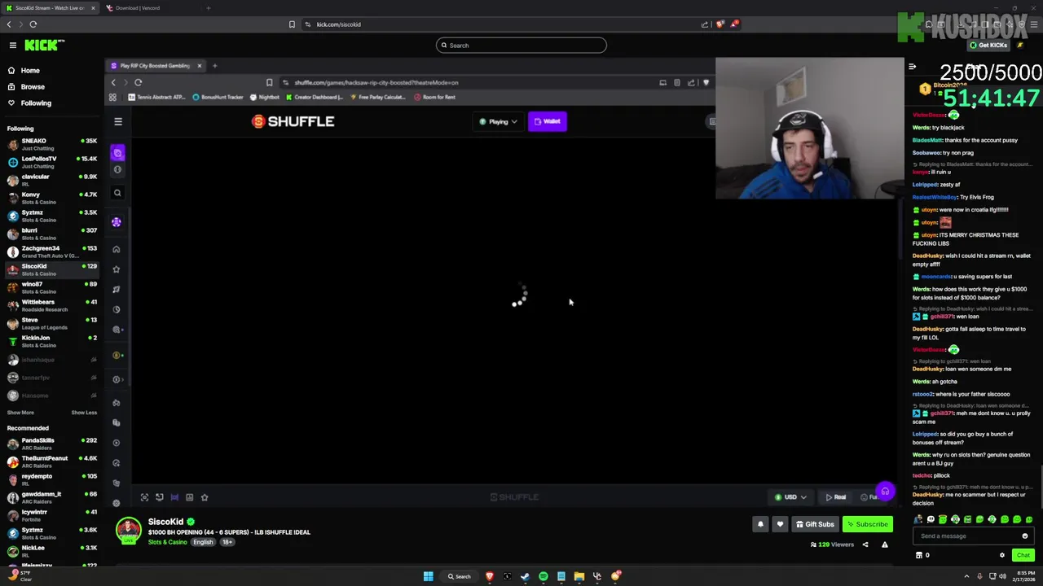Open TheBurntPeanut recommended channel
The image size is (1043, 586).
click(x=52, y=461)
